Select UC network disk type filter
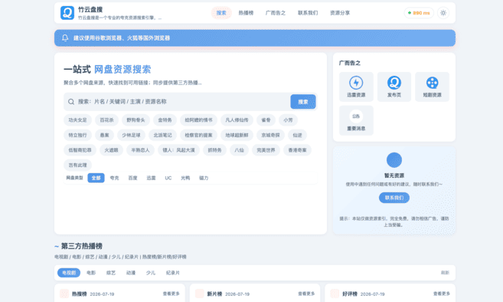 (168, 178)
